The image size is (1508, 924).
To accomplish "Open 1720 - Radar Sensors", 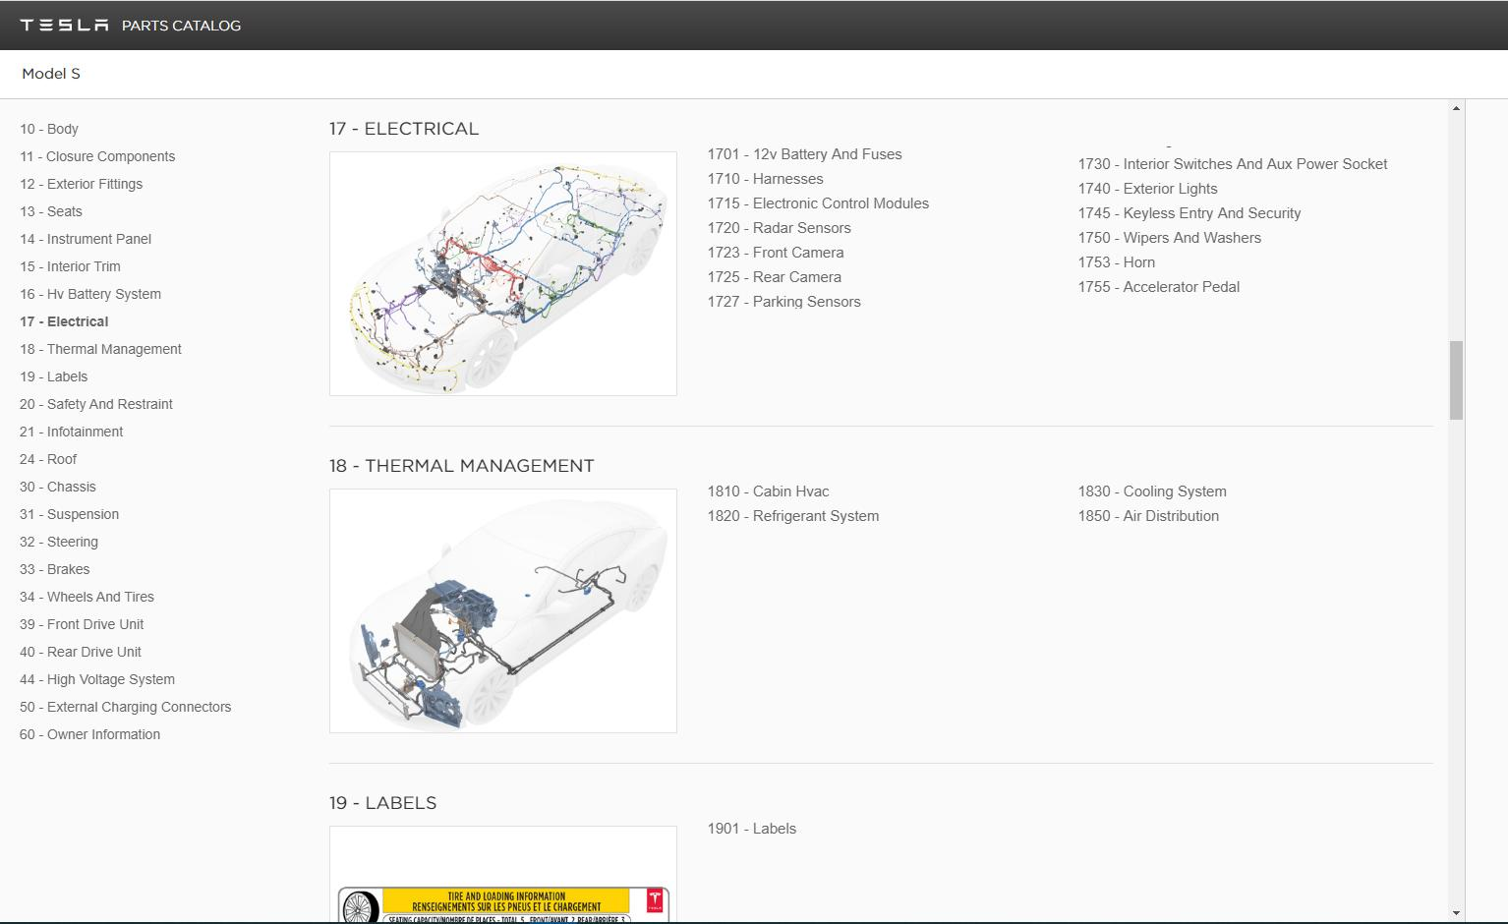I will tap(780, 228).
